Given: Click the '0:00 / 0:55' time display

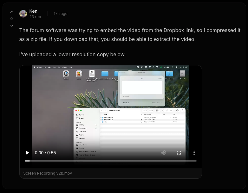Looking at the screenshot, I should point(45,153).
